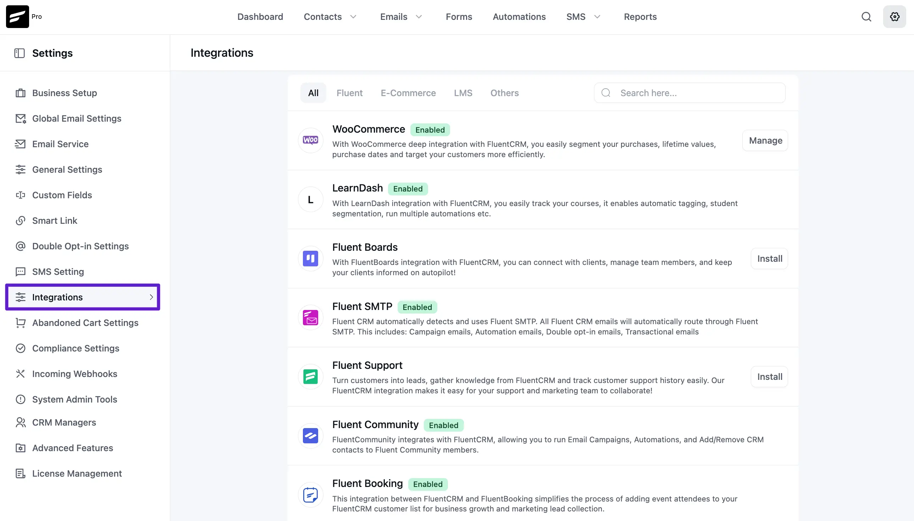The image size is (914, 521).
Task: Click the Fluent SMTP Enabled badge
Action: pos(417,307)
